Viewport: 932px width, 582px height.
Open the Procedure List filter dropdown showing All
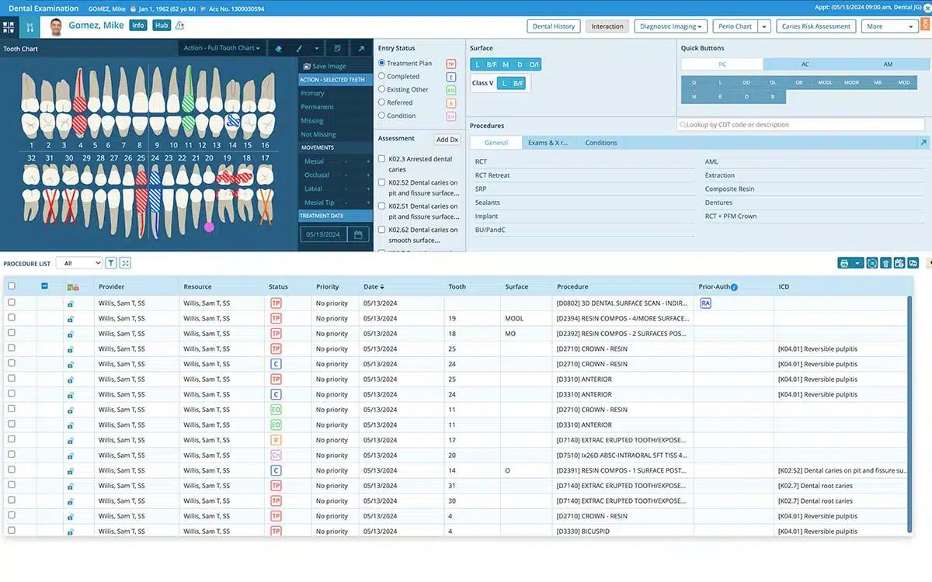[x=78, y=262]
